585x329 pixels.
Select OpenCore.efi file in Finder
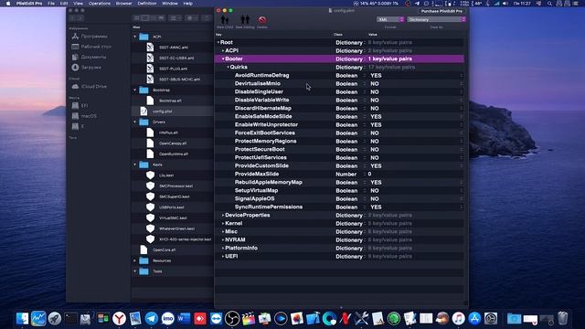point(165,249)
